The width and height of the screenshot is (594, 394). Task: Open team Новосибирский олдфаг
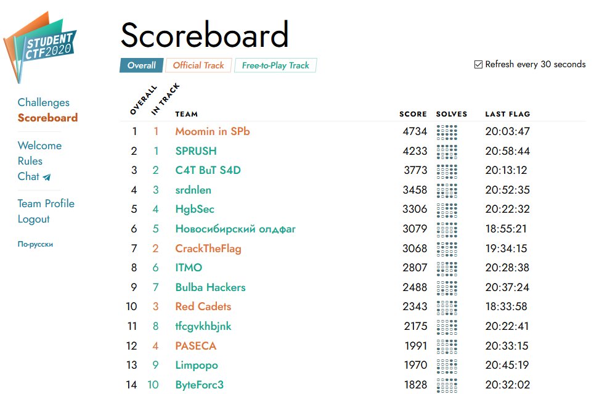click(x=235, y=229)
